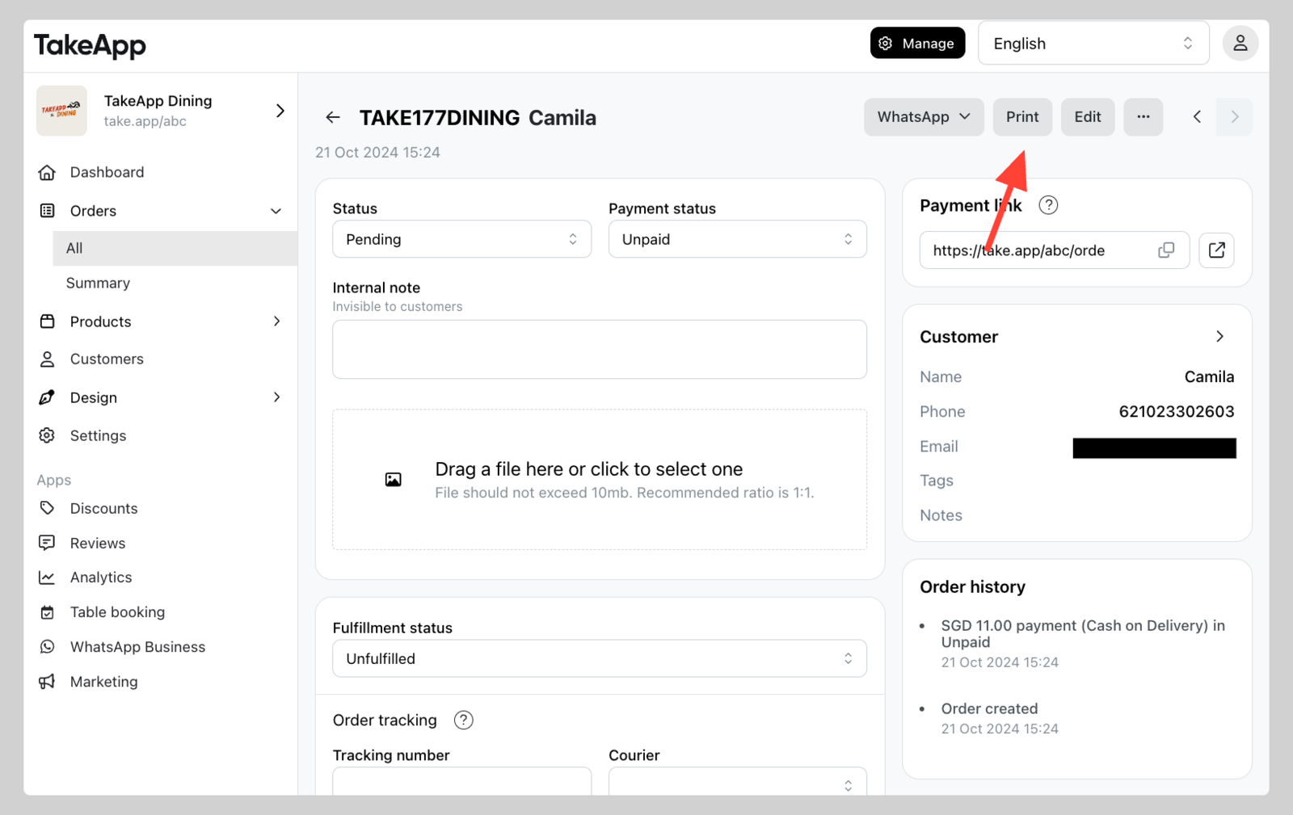The width and height of the screenshot is (1293, 815).
Task: Click the Edit button
Action: (x=1088, y=117)
